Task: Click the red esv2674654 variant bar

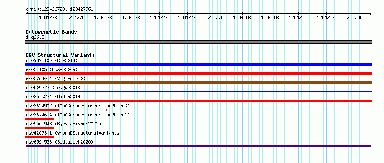Action: 40,119
